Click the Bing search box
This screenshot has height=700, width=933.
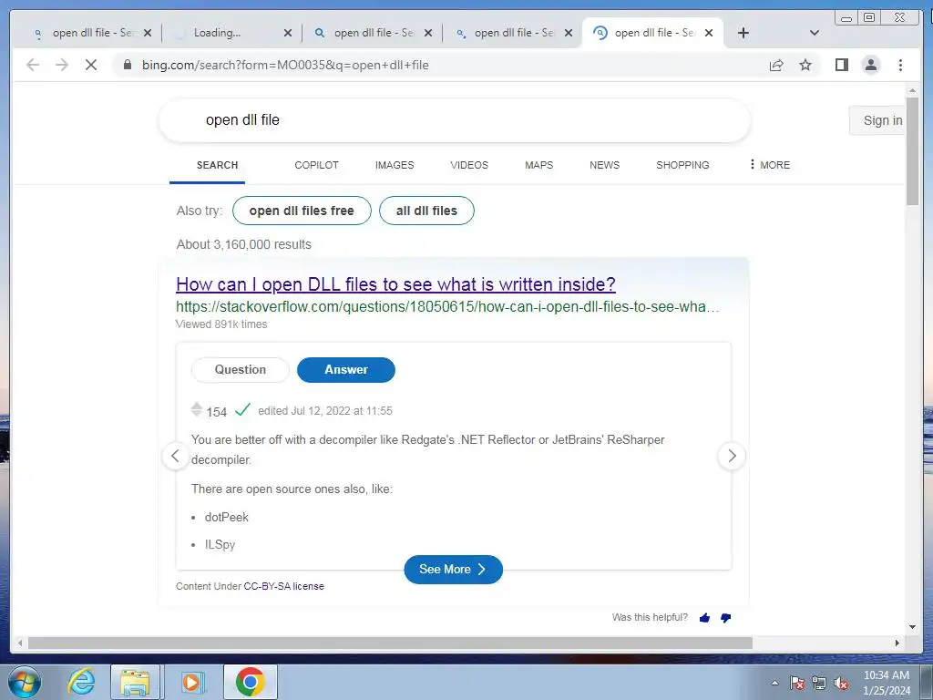click(x=454, y=120)
